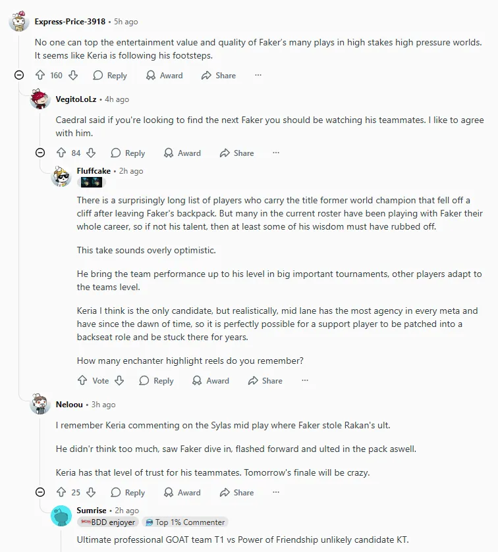The image size is (498, 552).
Task: Upvote Express-Price-3918's comment
Action: click(x=40, y=76)
